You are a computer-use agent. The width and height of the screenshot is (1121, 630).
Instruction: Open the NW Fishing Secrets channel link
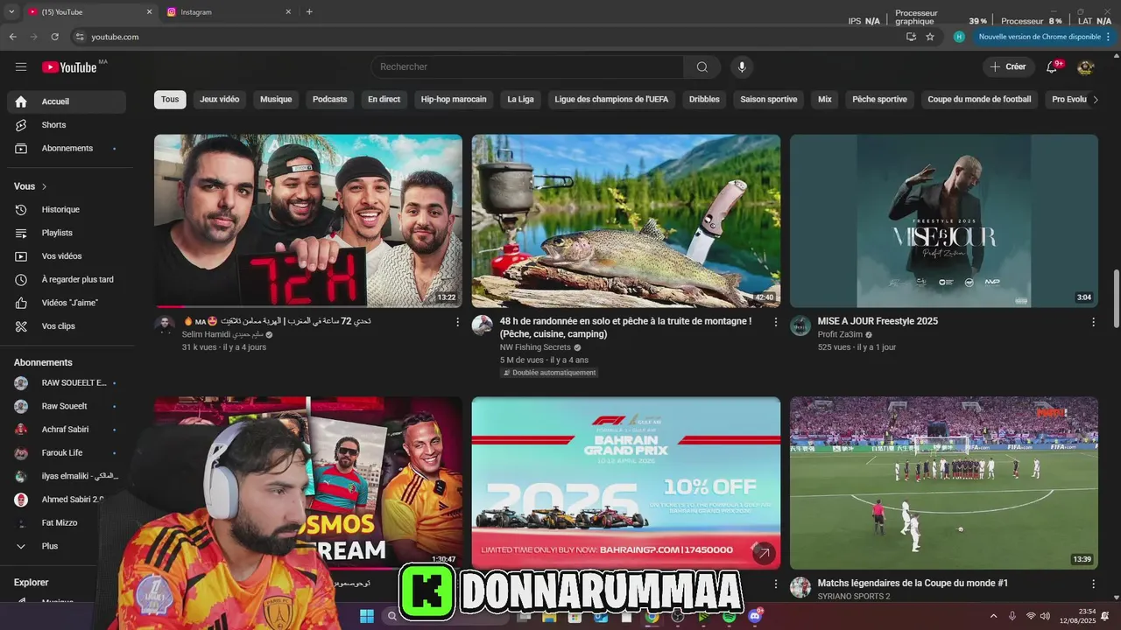(x=535, y=347)
